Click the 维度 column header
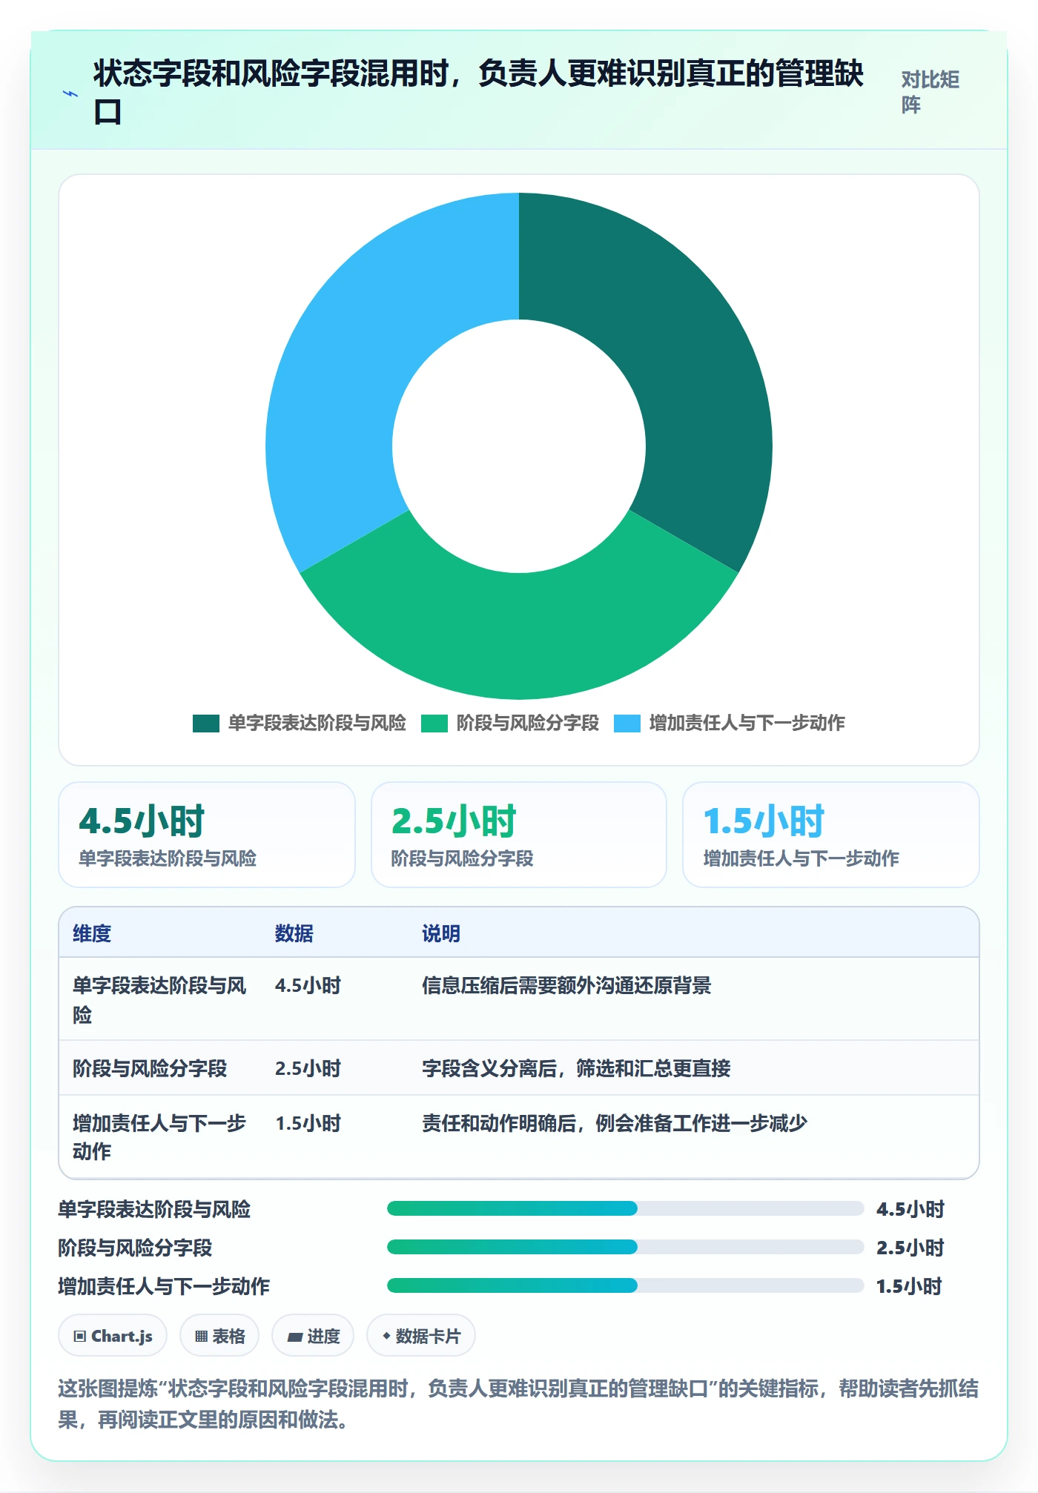The width and height of the screenshot is (1038, 1493). pyautogui.click(x=92, y=933)
